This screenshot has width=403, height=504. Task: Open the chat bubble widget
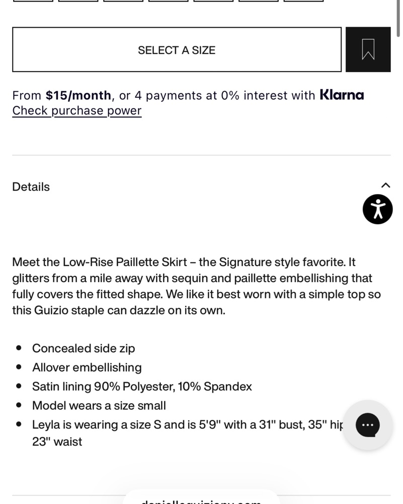tap(368, 425)
